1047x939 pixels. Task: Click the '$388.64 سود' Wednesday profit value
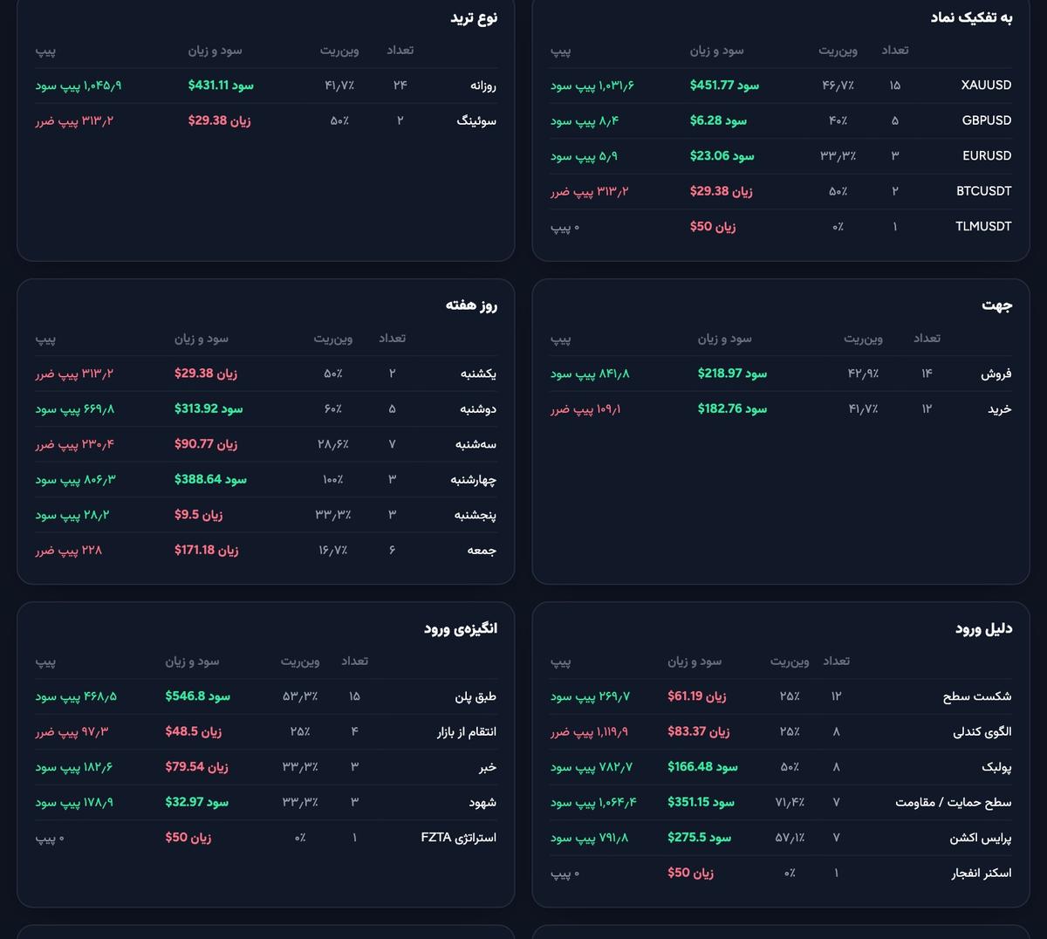click(x=210, y=479)
